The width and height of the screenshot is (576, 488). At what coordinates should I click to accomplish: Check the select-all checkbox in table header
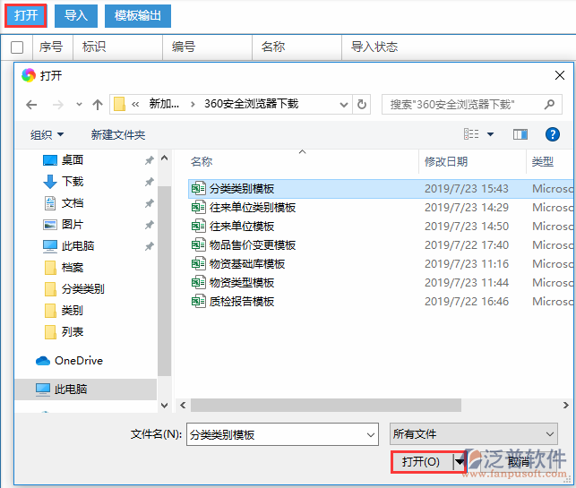[x=17, y=47]
